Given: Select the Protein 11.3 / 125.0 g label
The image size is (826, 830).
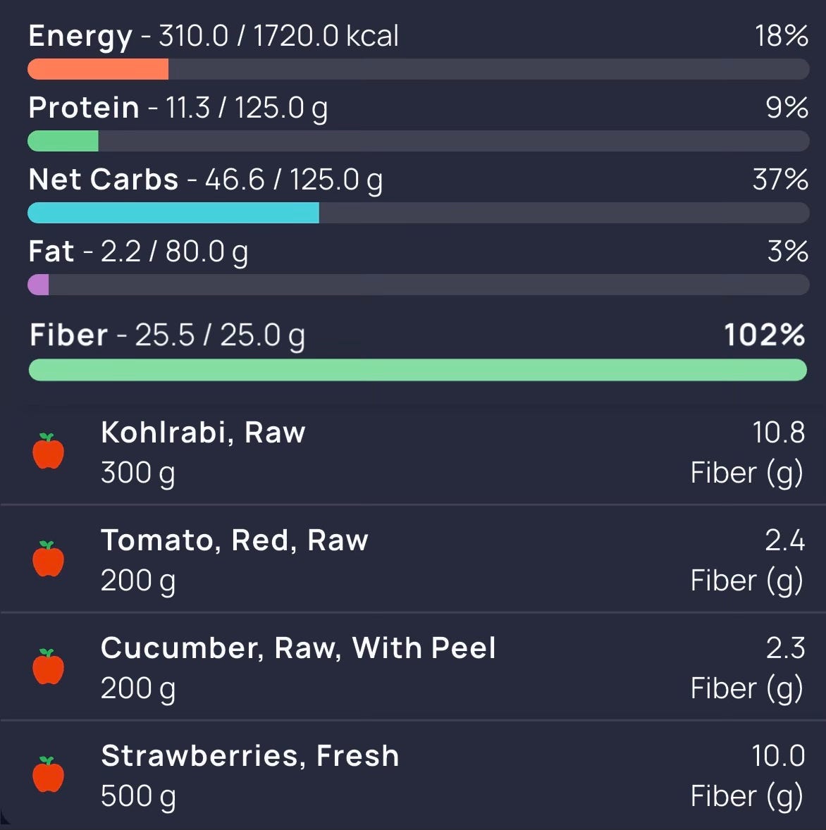Looking at the screenshot, I should pos(178,109).
